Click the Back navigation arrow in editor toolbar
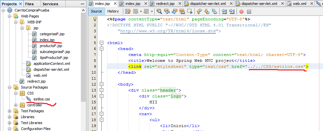The width and height of the screenshot is (323, 131). (x=135, y=11)
